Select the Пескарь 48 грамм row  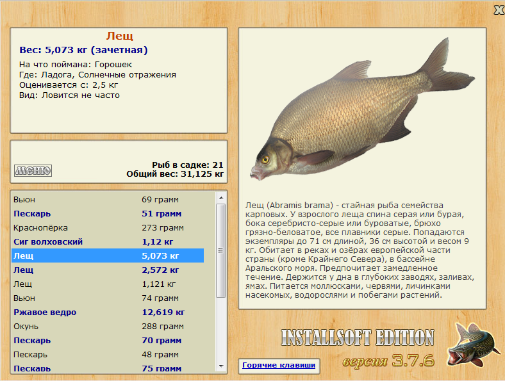point(108,355)
